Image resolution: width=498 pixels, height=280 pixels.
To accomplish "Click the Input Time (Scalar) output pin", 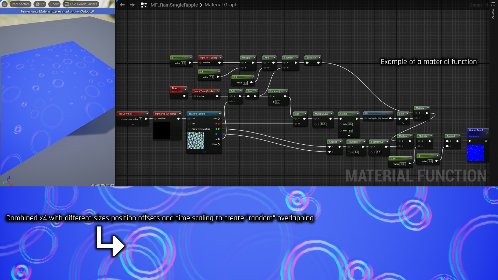I will pyautogui.click(x=217, y=96).
